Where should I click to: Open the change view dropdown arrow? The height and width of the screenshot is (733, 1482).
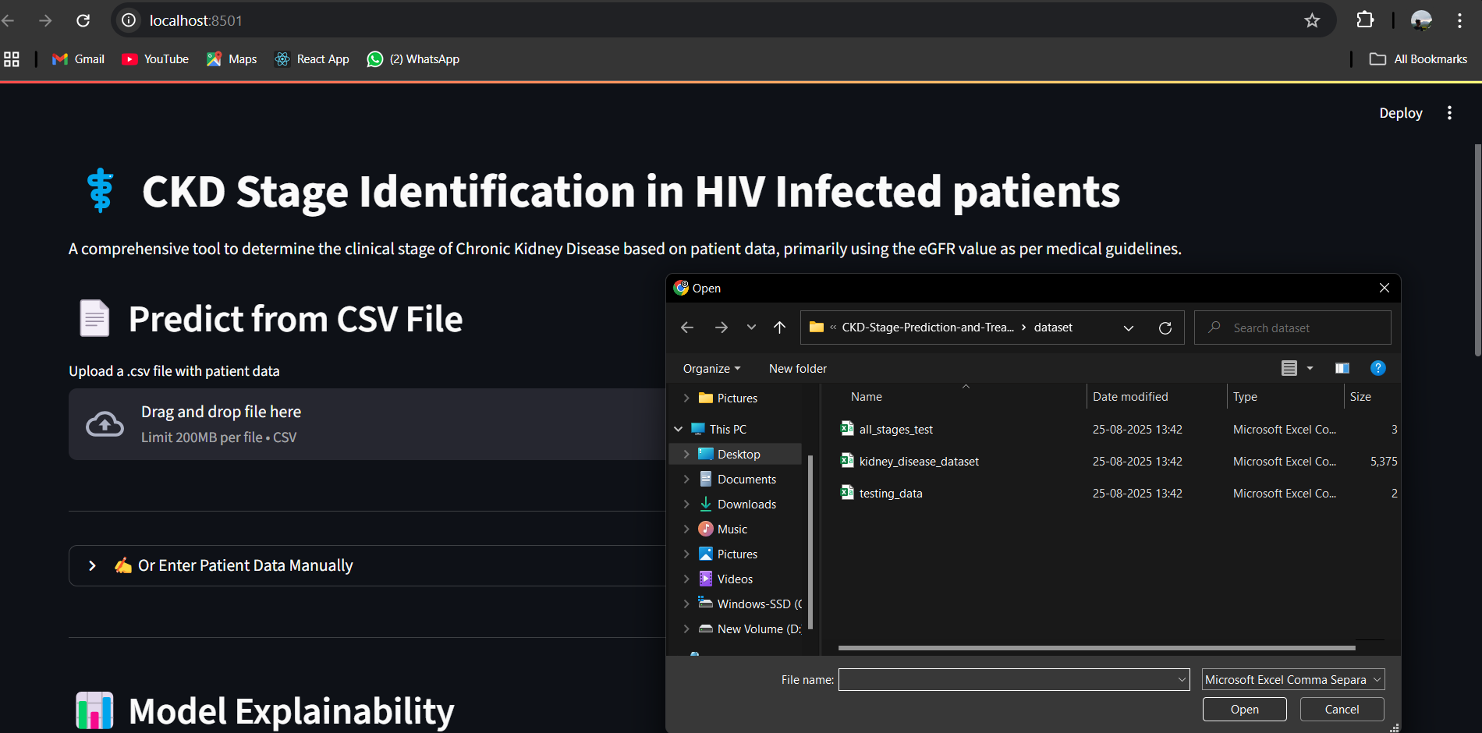pyautogui.click(x=1310, y=368)
